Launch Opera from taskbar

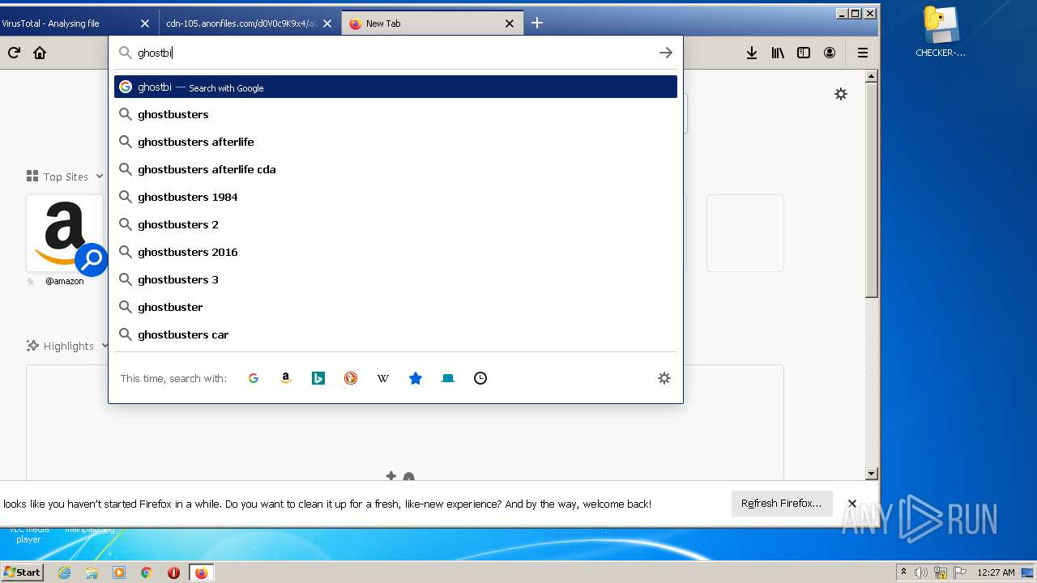point(173,572)
